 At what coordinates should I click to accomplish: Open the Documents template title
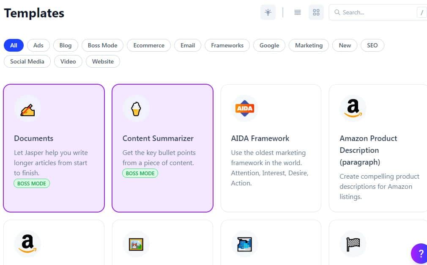[x=34, y=138]
